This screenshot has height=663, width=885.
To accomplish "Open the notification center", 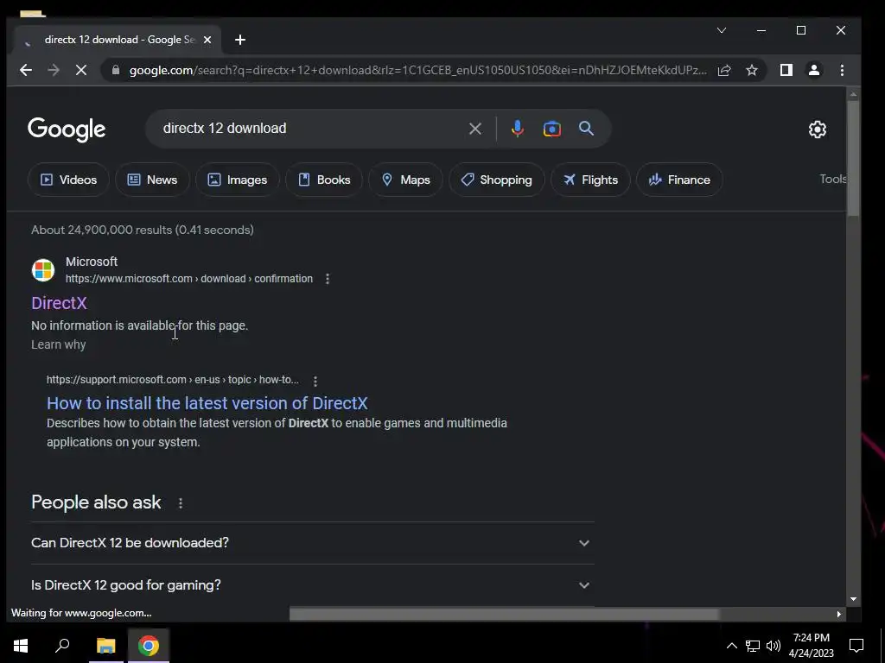I will pos(856,646).
